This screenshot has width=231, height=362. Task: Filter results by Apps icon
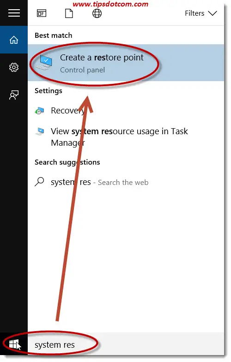click(42, 13)
